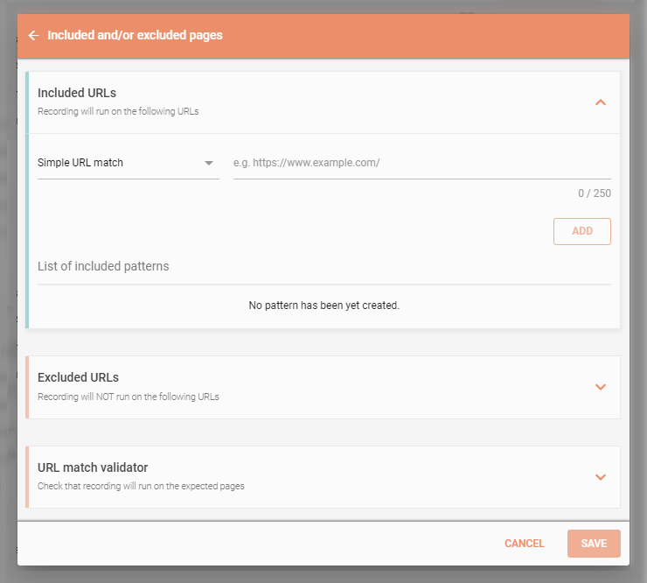Click 'Recording will NOT run on the following URLs' text

(x=129, y=397)
